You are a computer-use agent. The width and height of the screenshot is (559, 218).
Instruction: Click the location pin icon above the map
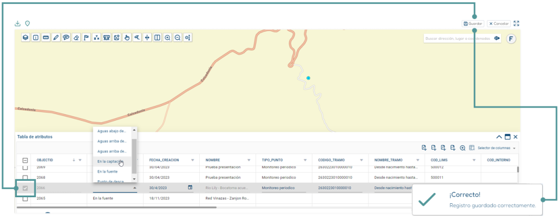coord(27,23)
